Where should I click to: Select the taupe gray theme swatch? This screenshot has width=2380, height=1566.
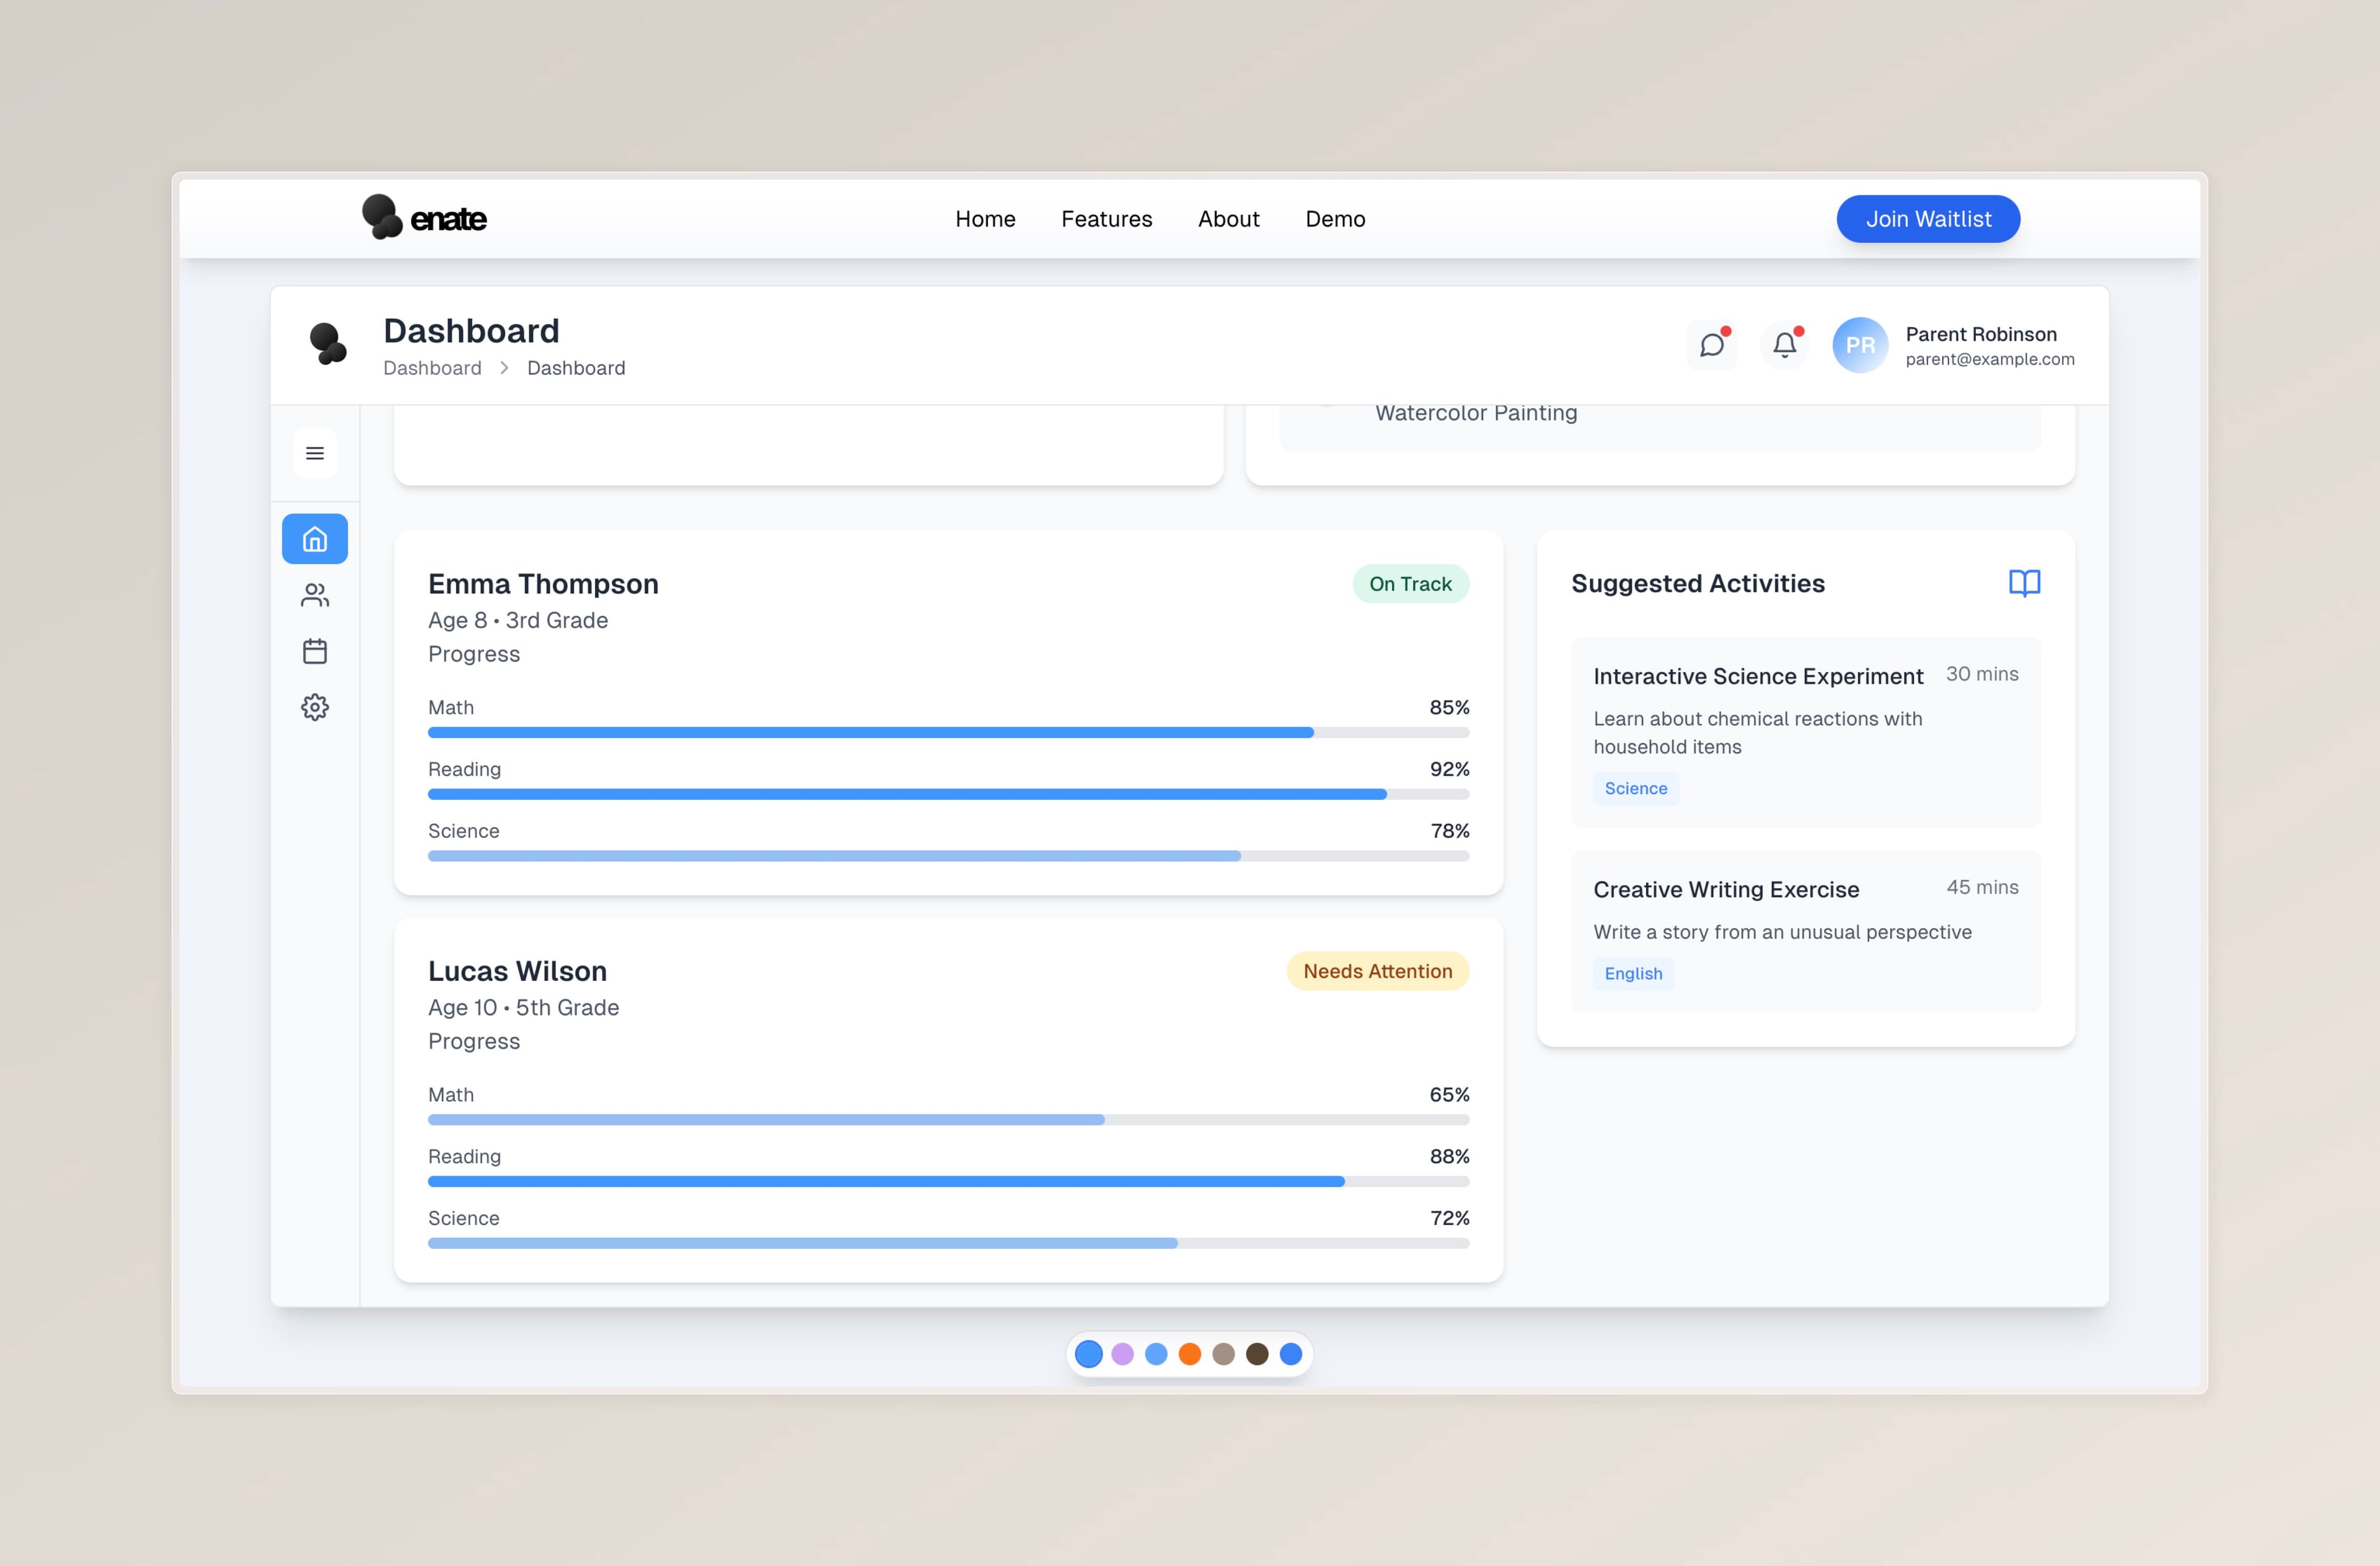[x=1223, y=1354]
